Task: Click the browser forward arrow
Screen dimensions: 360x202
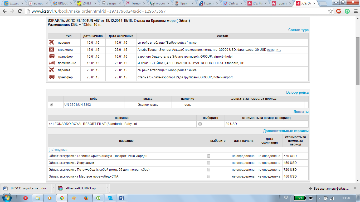Action: 12,11
